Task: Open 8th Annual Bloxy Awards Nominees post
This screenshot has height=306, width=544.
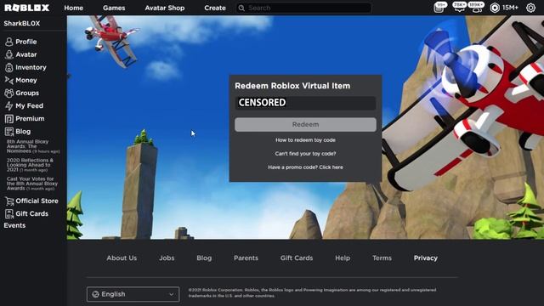Action: point(32,146)
